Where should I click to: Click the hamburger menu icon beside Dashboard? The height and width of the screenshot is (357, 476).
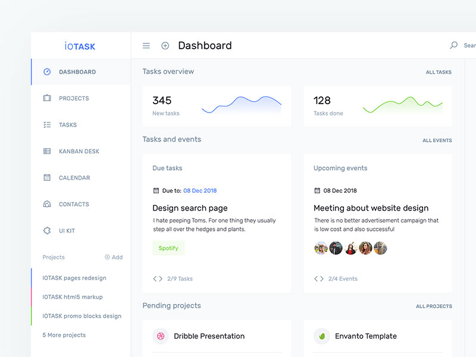(x=146, y=45)
